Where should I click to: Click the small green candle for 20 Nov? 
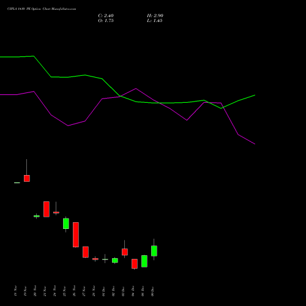pos(37,216)
